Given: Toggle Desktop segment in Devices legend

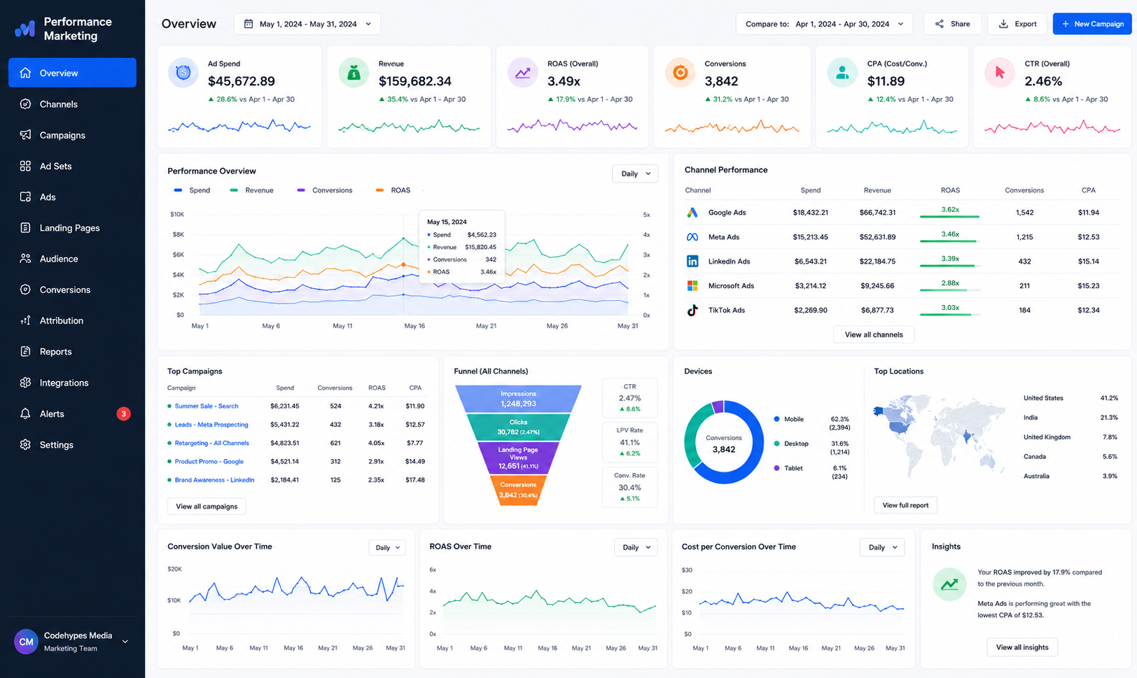Looking at the screenshot, I should tap(791, 444).
